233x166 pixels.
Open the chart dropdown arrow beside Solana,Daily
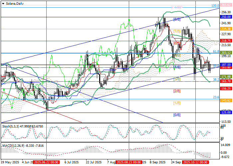[3, 4]
